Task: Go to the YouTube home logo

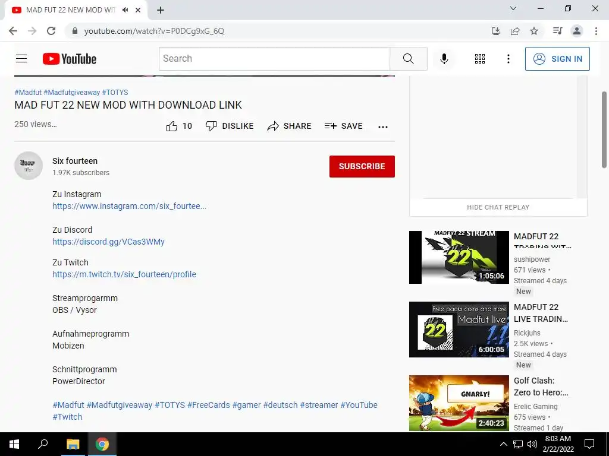Action: coord(70,59)
